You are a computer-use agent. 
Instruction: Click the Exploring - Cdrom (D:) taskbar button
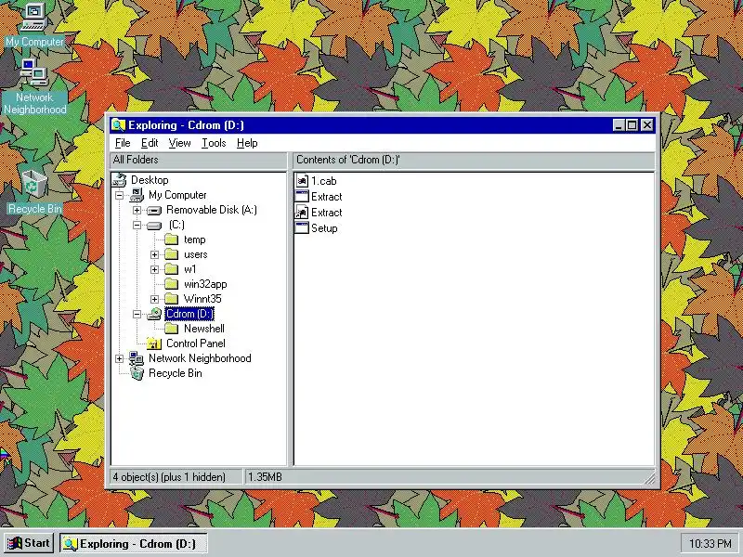[134, 544]
